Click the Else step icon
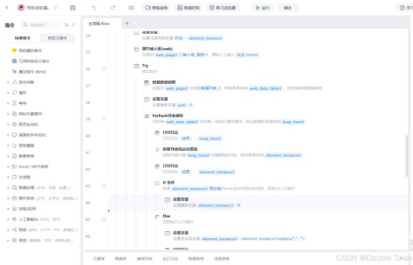The width and height of the screenshot is (413, 265). coord(157,216)
